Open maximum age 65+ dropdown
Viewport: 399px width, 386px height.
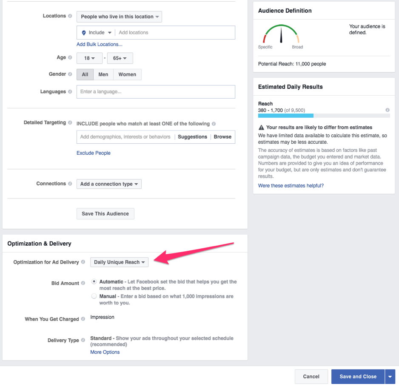pyautogui.click(x=120, y=58)
